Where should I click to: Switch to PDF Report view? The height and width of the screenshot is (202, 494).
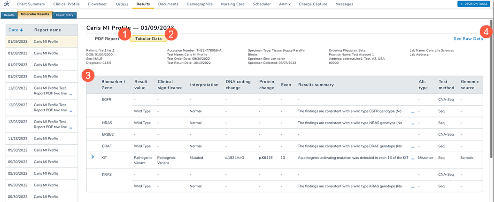(x=107, y=39)
